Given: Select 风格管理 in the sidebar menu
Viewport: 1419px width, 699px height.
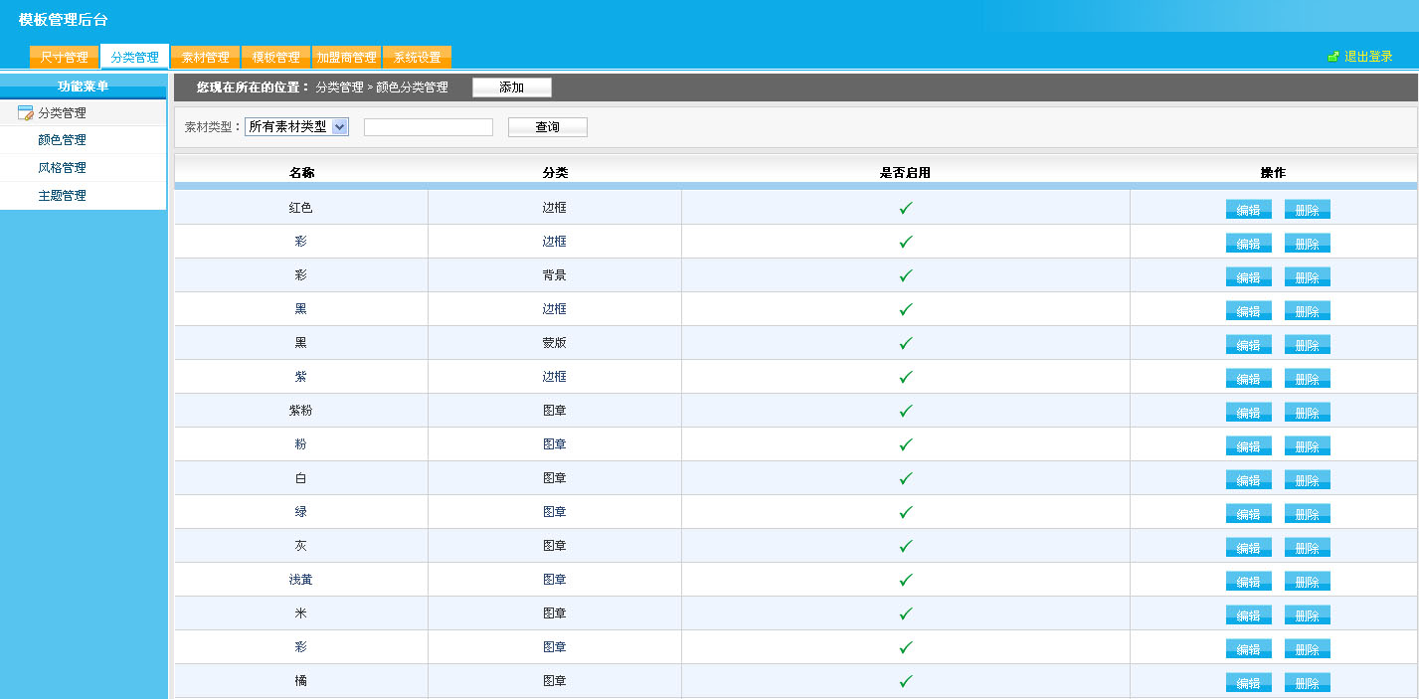Looking at the screenshot, I should [x=62, y=168].
